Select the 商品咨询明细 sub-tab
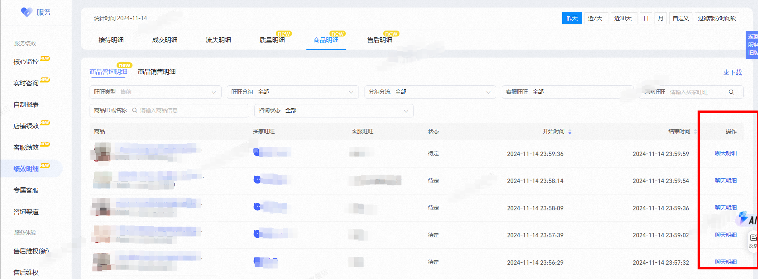Image resolution: width=758 pixels, height=279 pixels. 108,72
